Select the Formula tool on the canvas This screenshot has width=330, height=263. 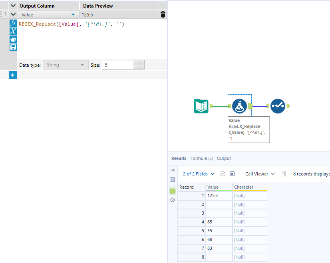[239, 106]
